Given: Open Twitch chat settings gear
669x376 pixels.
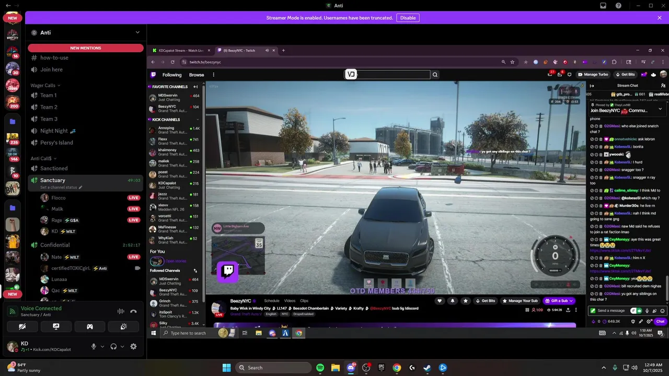Looking at the screenshot, I should pos(649,321).
